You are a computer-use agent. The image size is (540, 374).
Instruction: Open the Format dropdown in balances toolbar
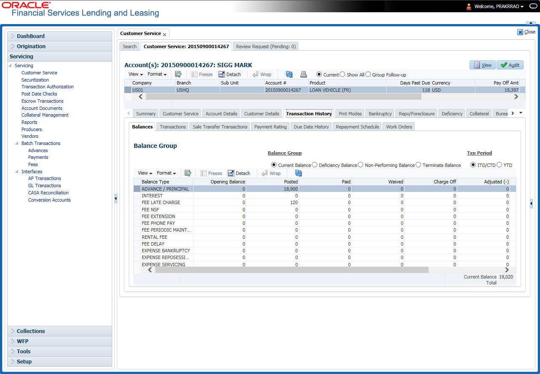coord(166,173)
